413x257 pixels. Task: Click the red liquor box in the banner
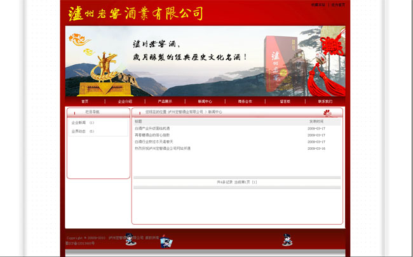(282, 65)
